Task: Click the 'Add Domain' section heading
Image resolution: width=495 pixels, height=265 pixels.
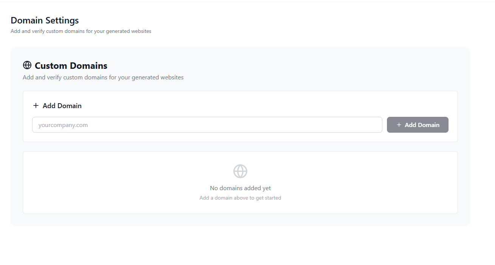Action: click(62, 105)
